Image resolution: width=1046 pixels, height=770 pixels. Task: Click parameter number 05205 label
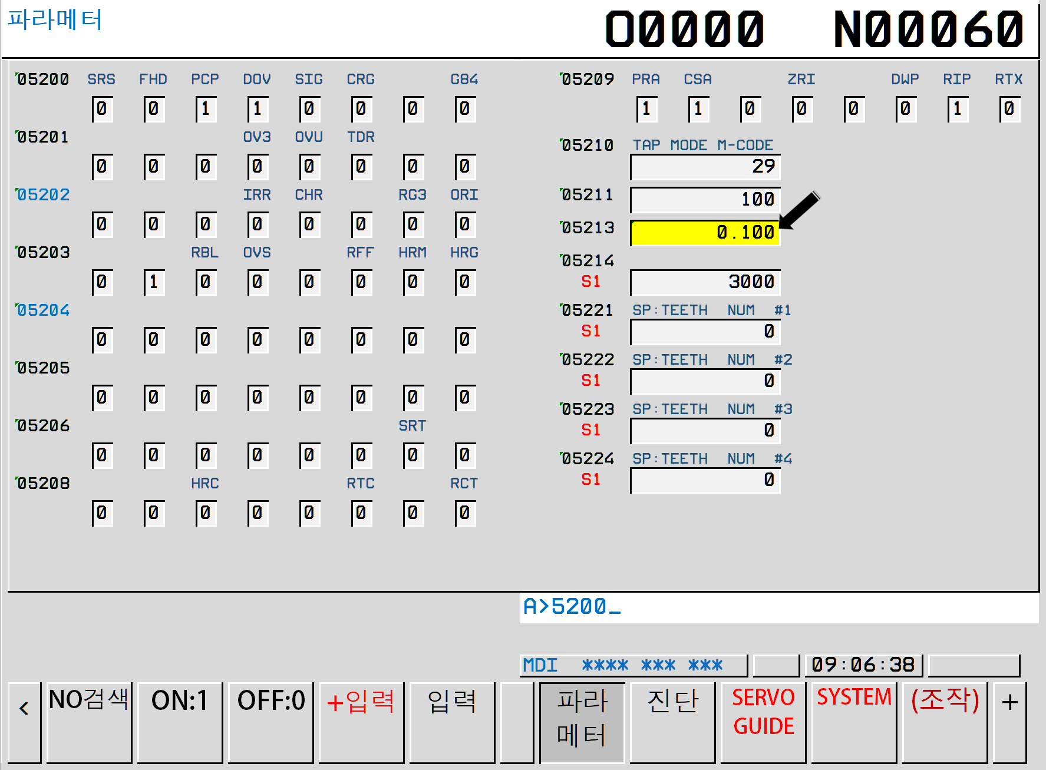click(43, 368)
